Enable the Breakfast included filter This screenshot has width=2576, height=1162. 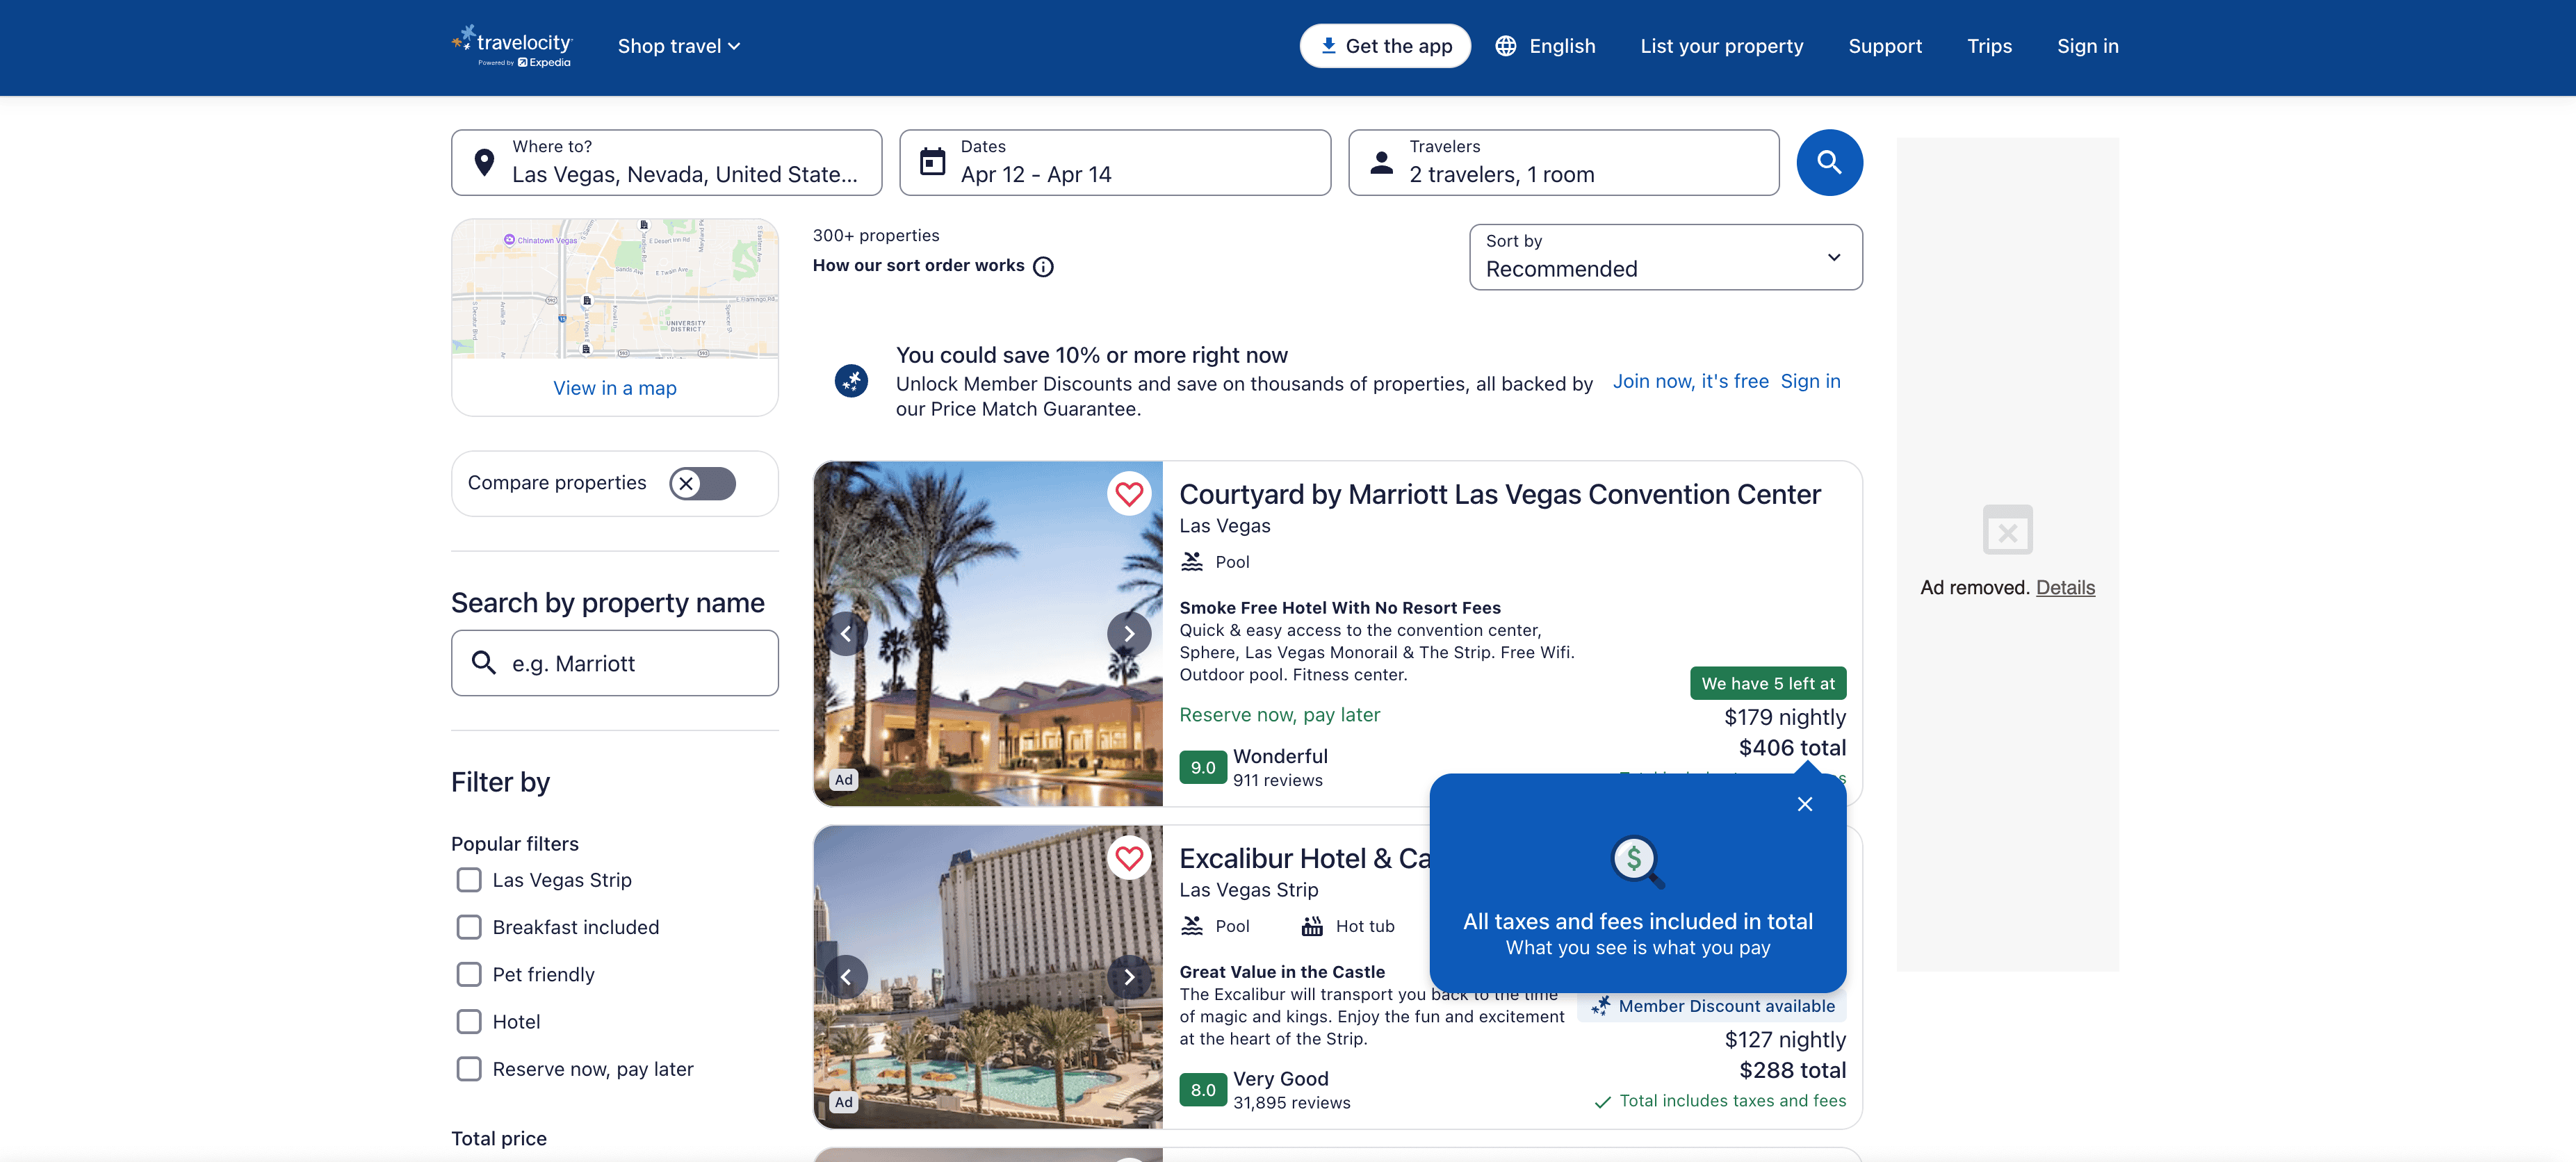pyautogui.click(x=469, y=927)
